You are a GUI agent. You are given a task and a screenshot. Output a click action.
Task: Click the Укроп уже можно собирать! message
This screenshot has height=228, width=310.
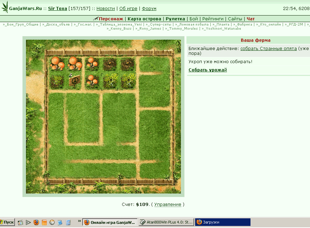pyautogui.click(x=220, y=62)
